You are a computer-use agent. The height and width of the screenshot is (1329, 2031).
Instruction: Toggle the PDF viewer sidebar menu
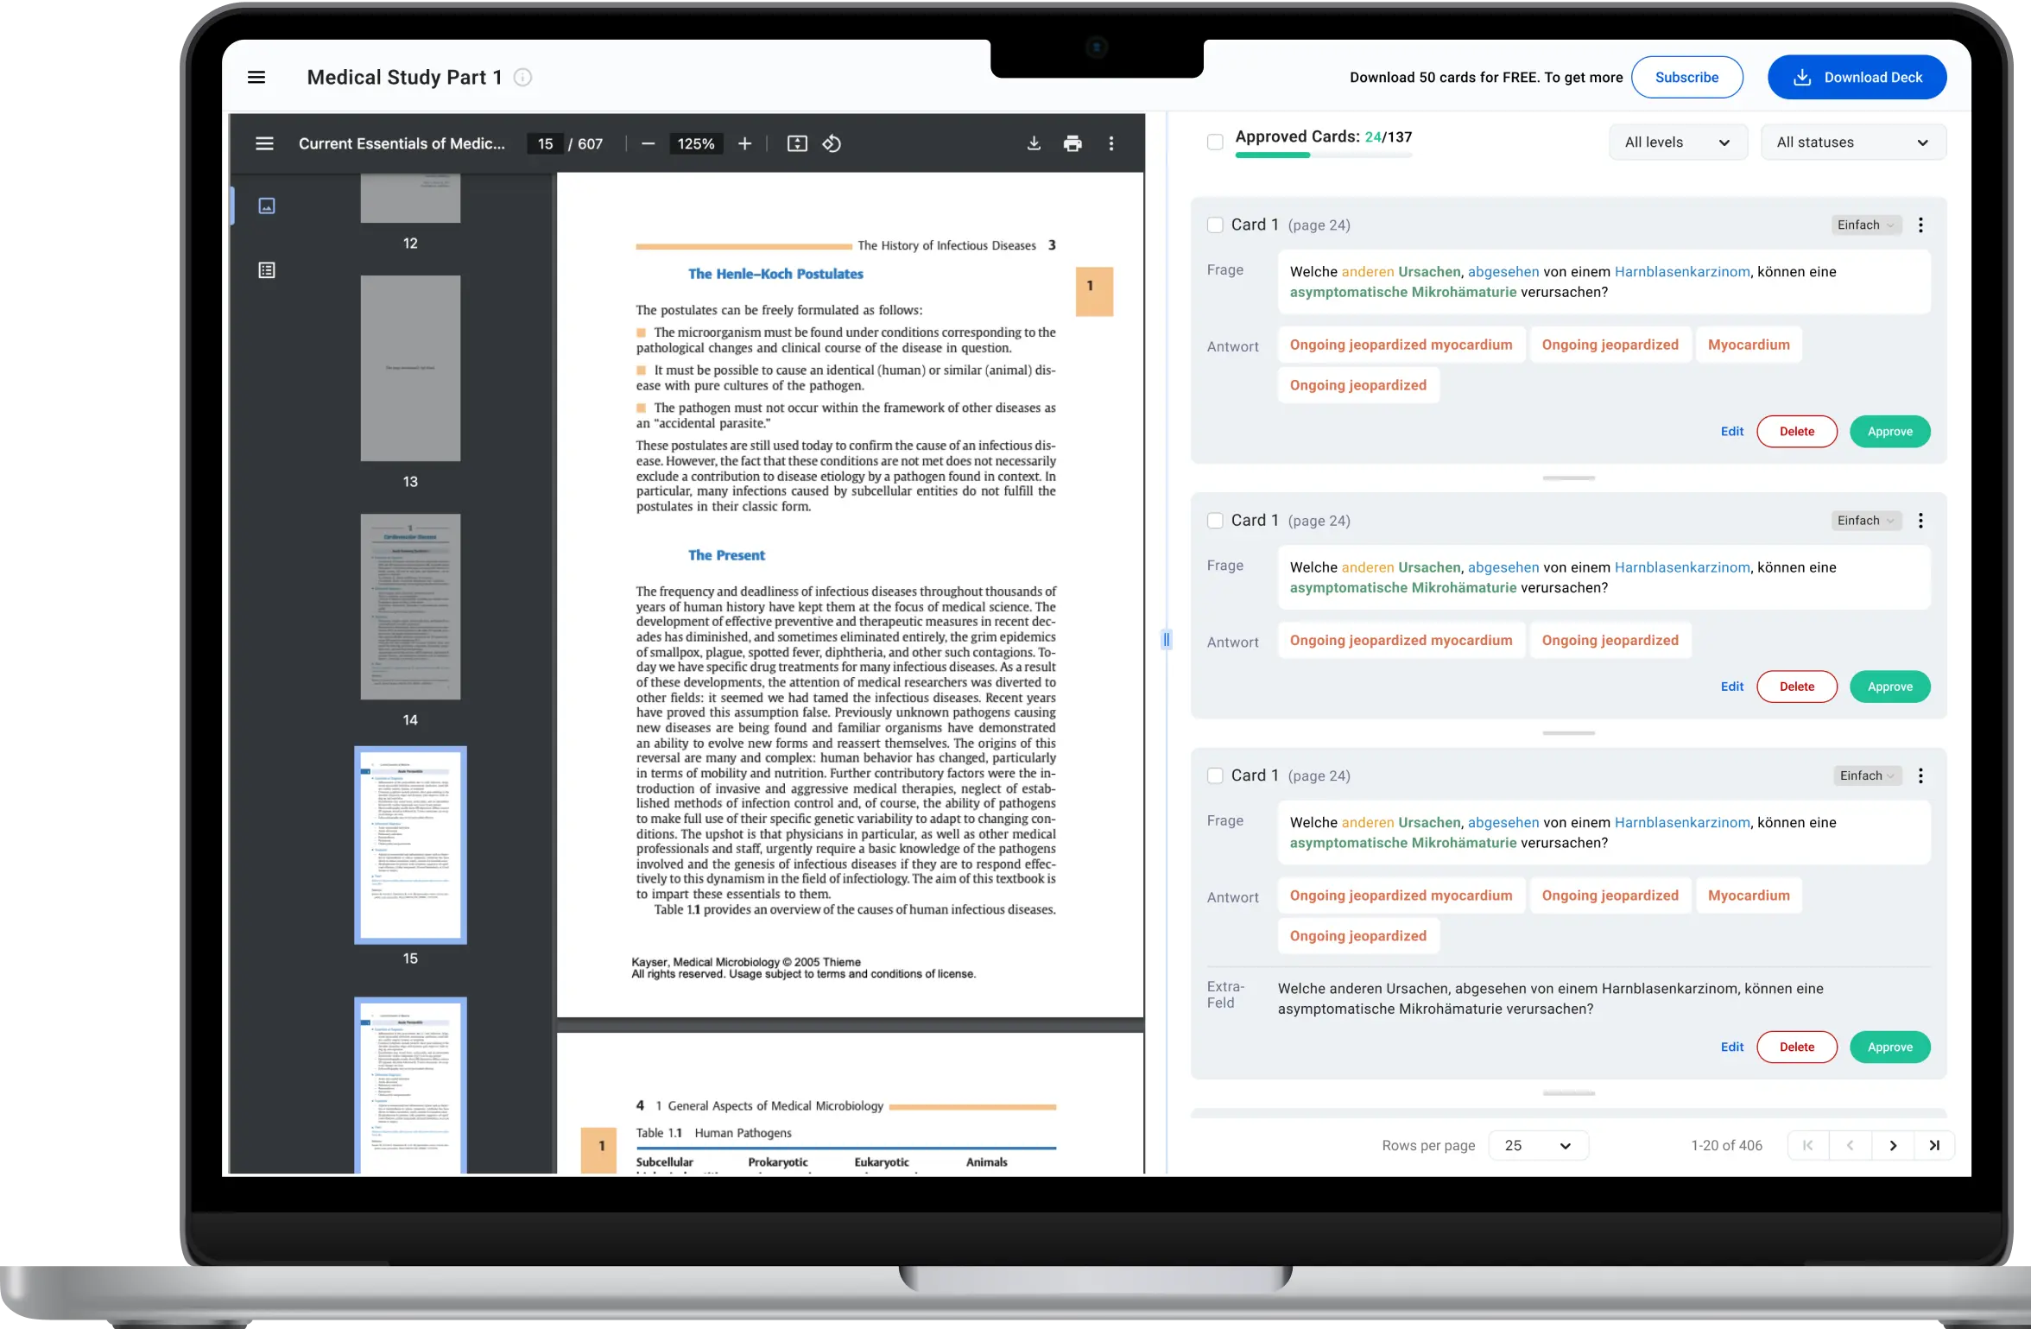click(265, 143)
